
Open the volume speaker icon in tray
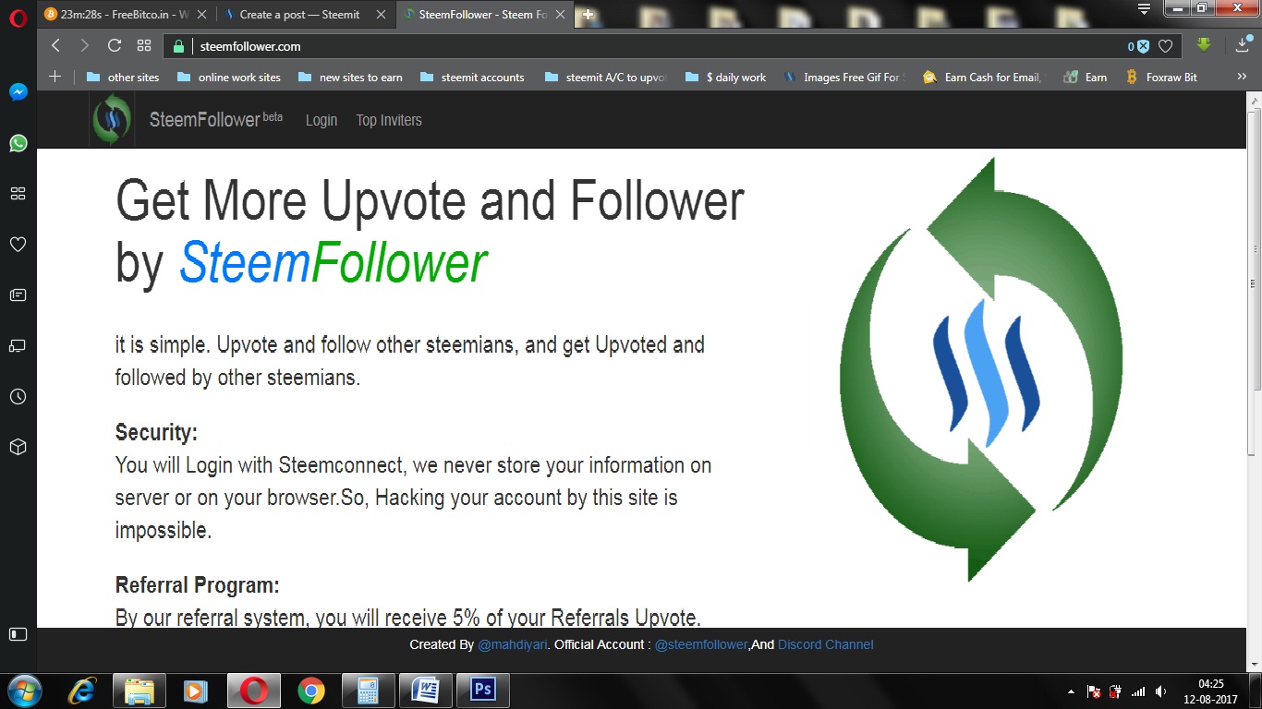tap(1160, 691)
